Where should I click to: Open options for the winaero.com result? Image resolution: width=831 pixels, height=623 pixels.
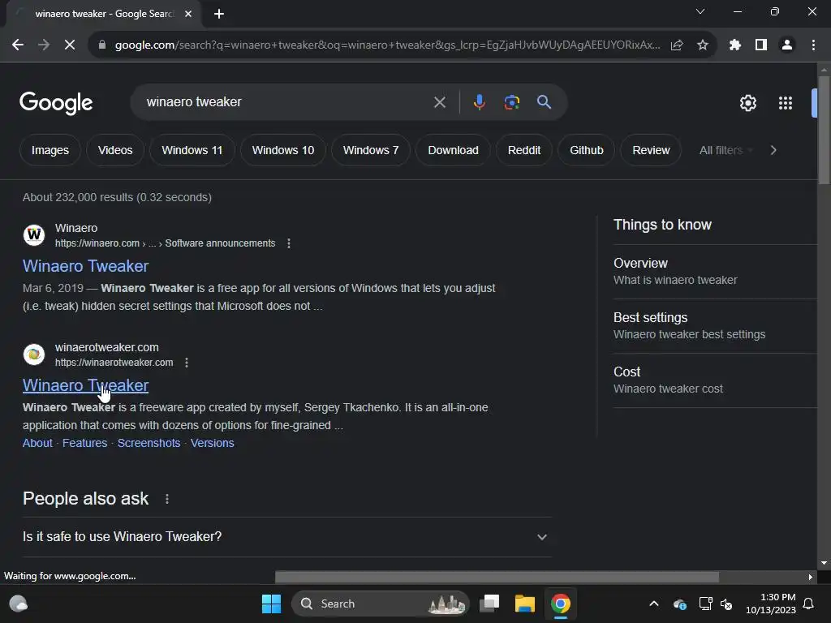[x=288, y=243]
